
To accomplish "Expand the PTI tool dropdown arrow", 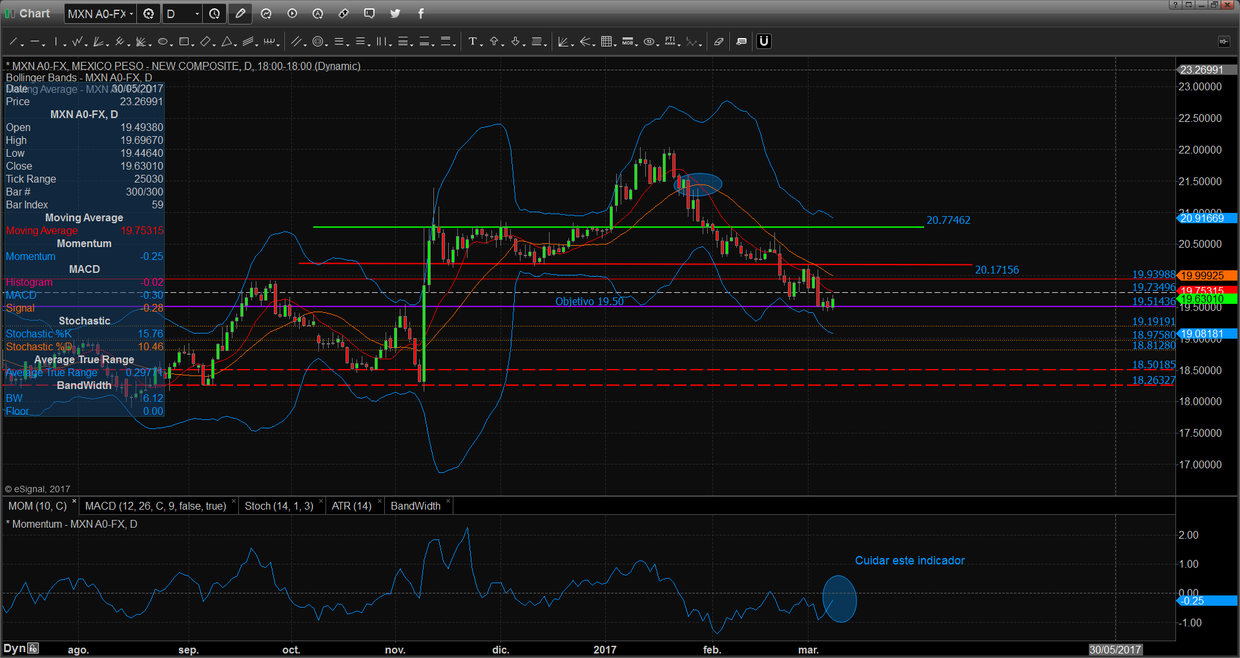I will point(679,45).
